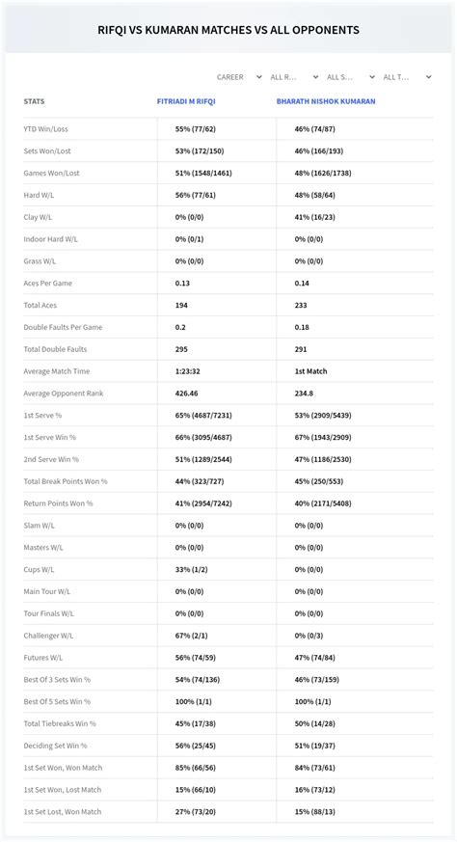Open Fitriadi M Rifqi player profile link

click(x=186, y=101)
